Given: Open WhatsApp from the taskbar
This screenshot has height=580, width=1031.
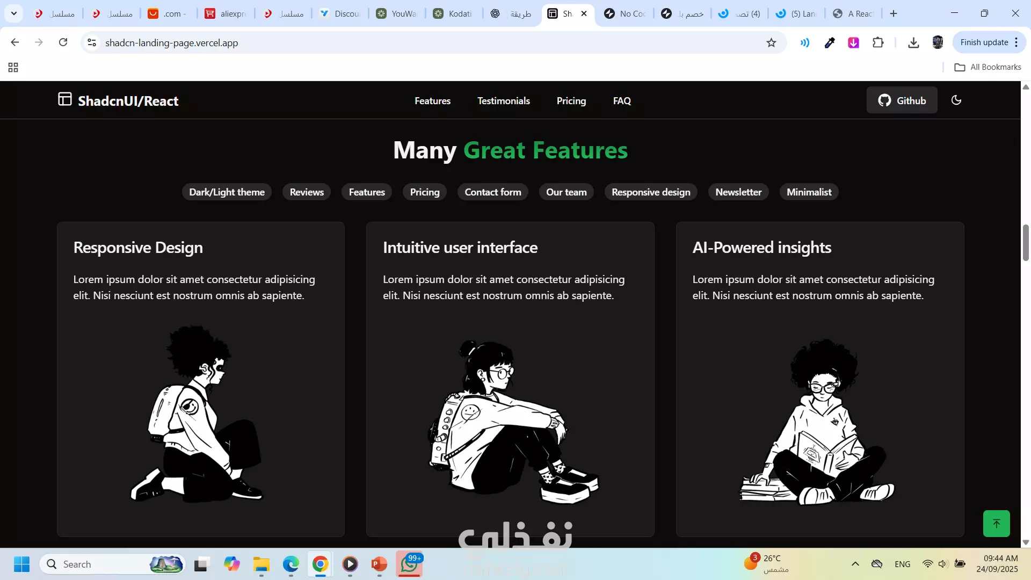Looking at the screenshot, I should tap(409, 564).
